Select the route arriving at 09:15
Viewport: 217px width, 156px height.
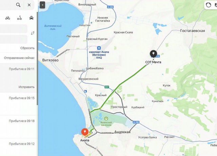(18, 104)
